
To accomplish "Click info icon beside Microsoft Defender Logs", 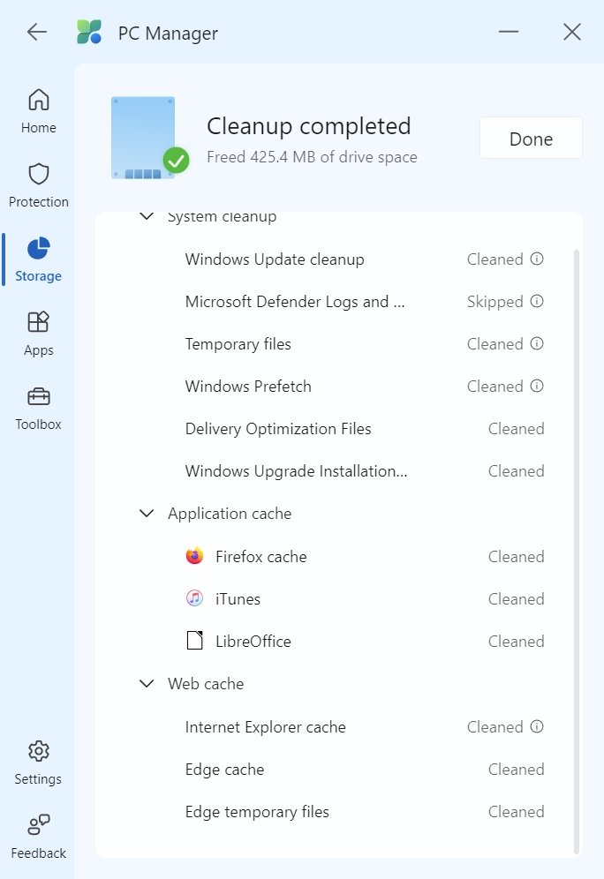I will click(x=537, y=302).
